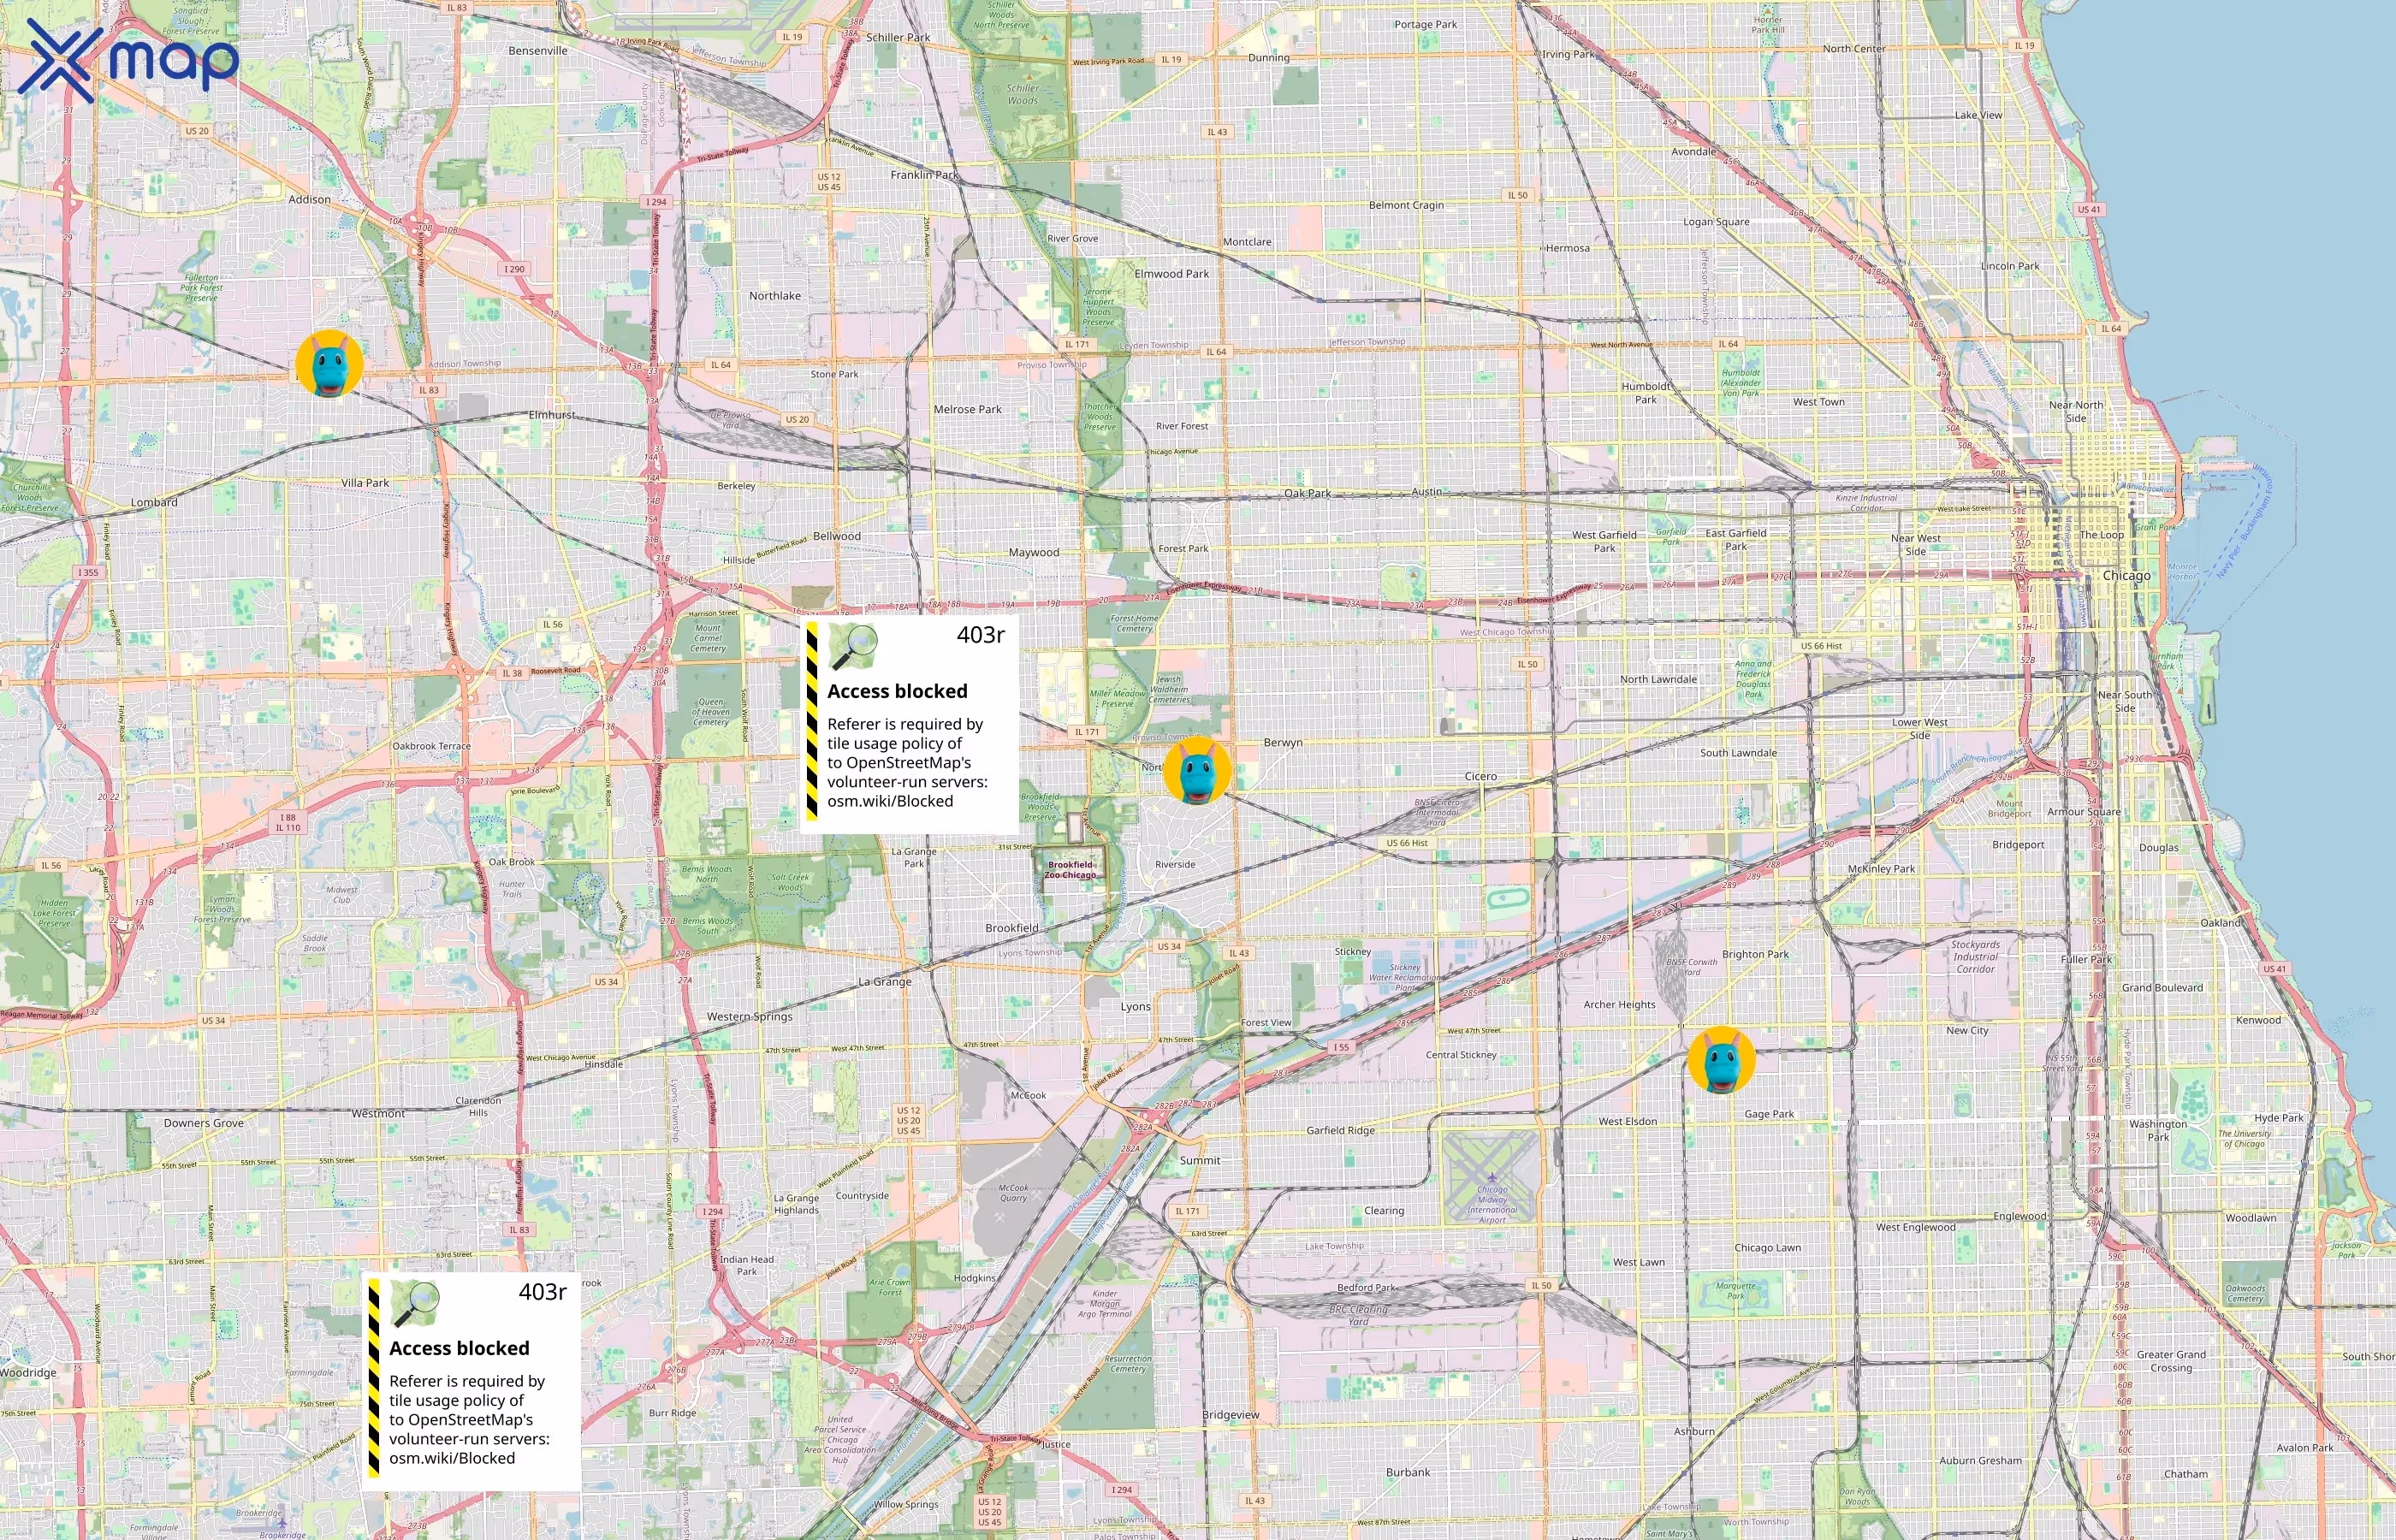Click the Chicago city label
This screenshot has width=2396, height=1540.
click(x=2126, y=576)
